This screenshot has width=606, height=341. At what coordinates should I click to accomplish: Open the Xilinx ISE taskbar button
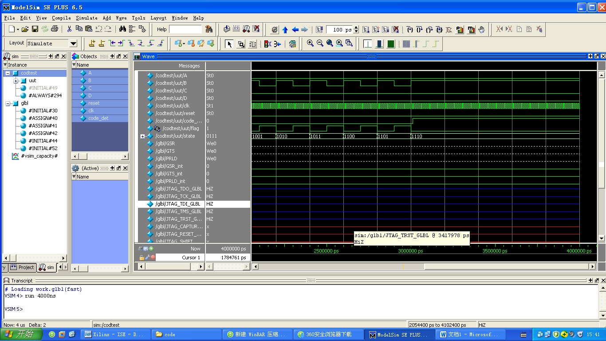(x=114, y=334)
